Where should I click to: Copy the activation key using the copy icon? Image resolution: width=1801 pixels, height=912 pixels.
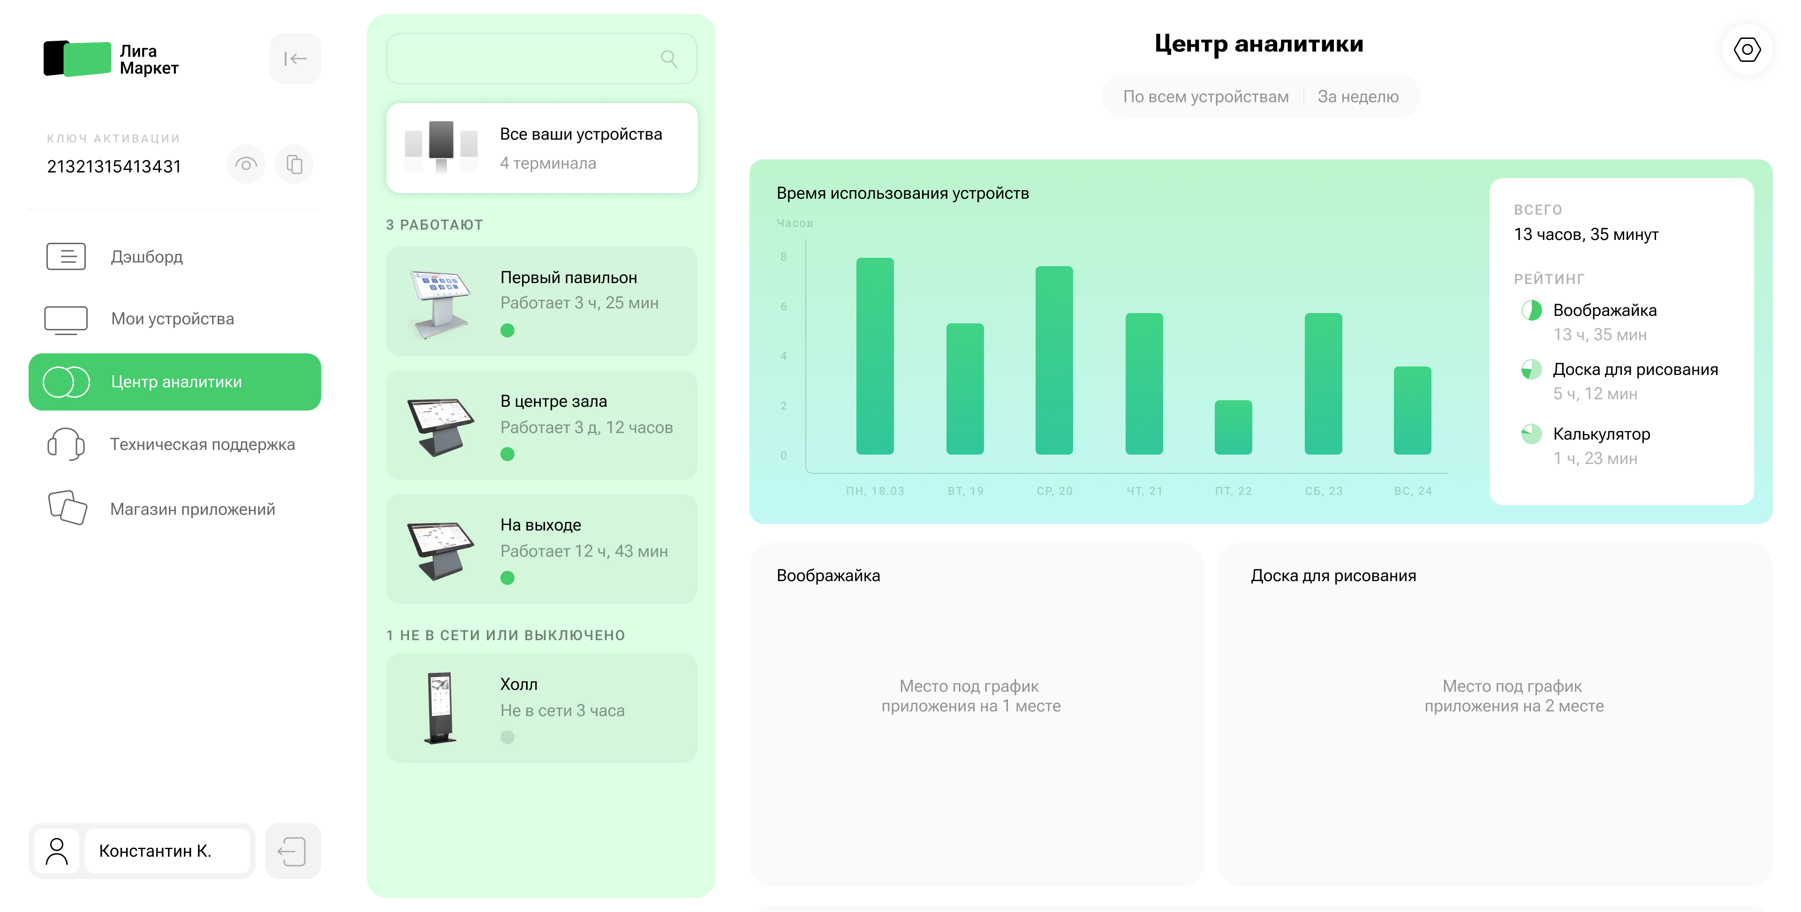[x=294, y=164]
